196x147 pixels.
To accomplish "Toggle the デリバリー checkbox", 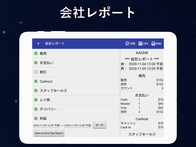I will coord(36,109).
